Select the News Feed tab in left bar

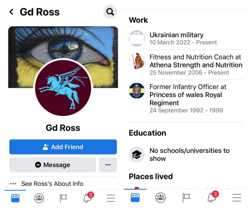pos(15,198)
